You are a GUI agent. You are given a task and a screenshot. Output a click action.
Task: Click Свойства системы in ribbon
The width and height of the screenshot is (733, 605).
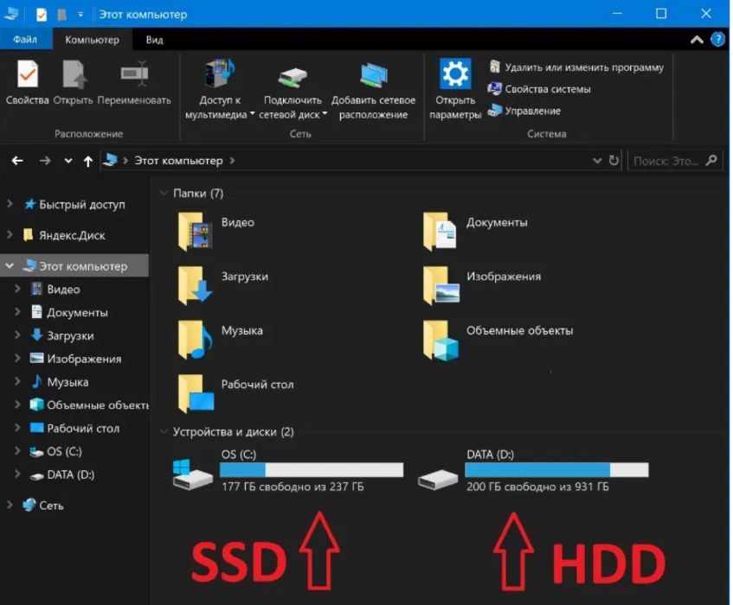tap(539, 89)
